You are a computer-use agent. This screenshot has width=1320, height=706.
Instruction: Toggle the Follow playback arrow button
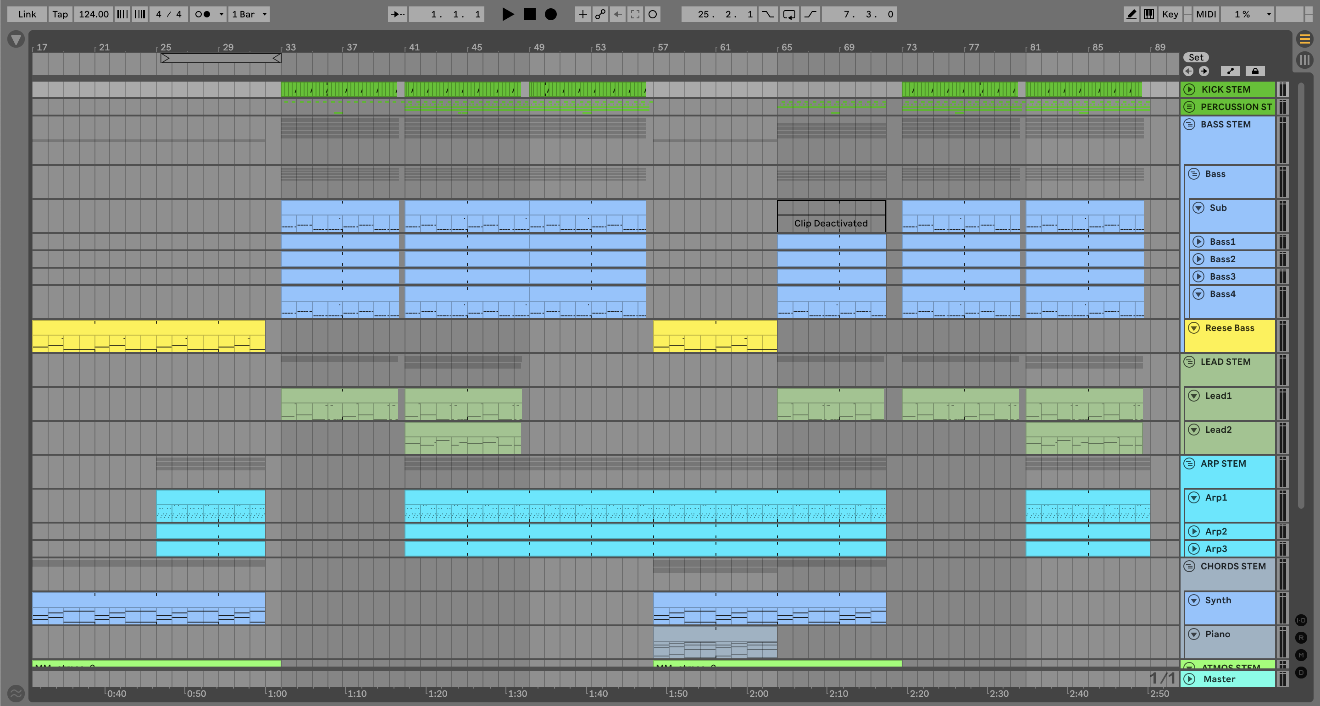click(x=397, y=14)
